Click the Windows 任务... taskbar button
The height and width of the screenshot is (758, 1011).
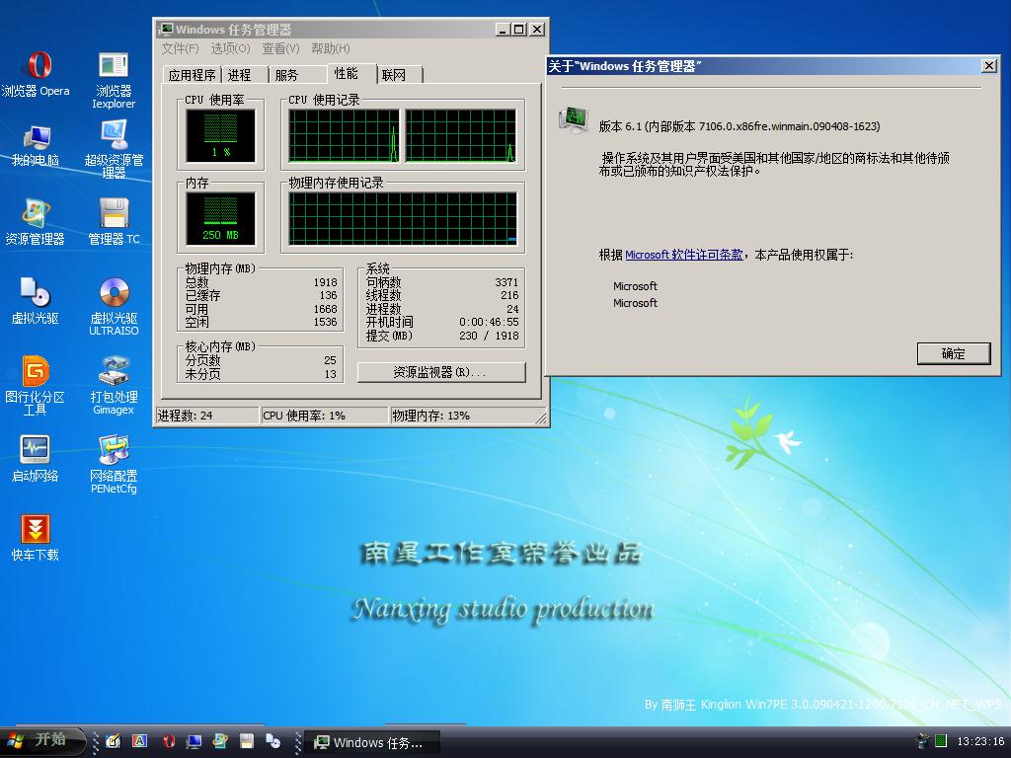tap(372, 742)
